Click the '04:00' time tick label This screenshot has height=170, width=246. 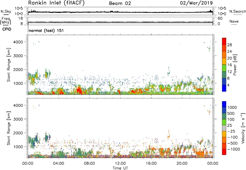coord(59,164)
